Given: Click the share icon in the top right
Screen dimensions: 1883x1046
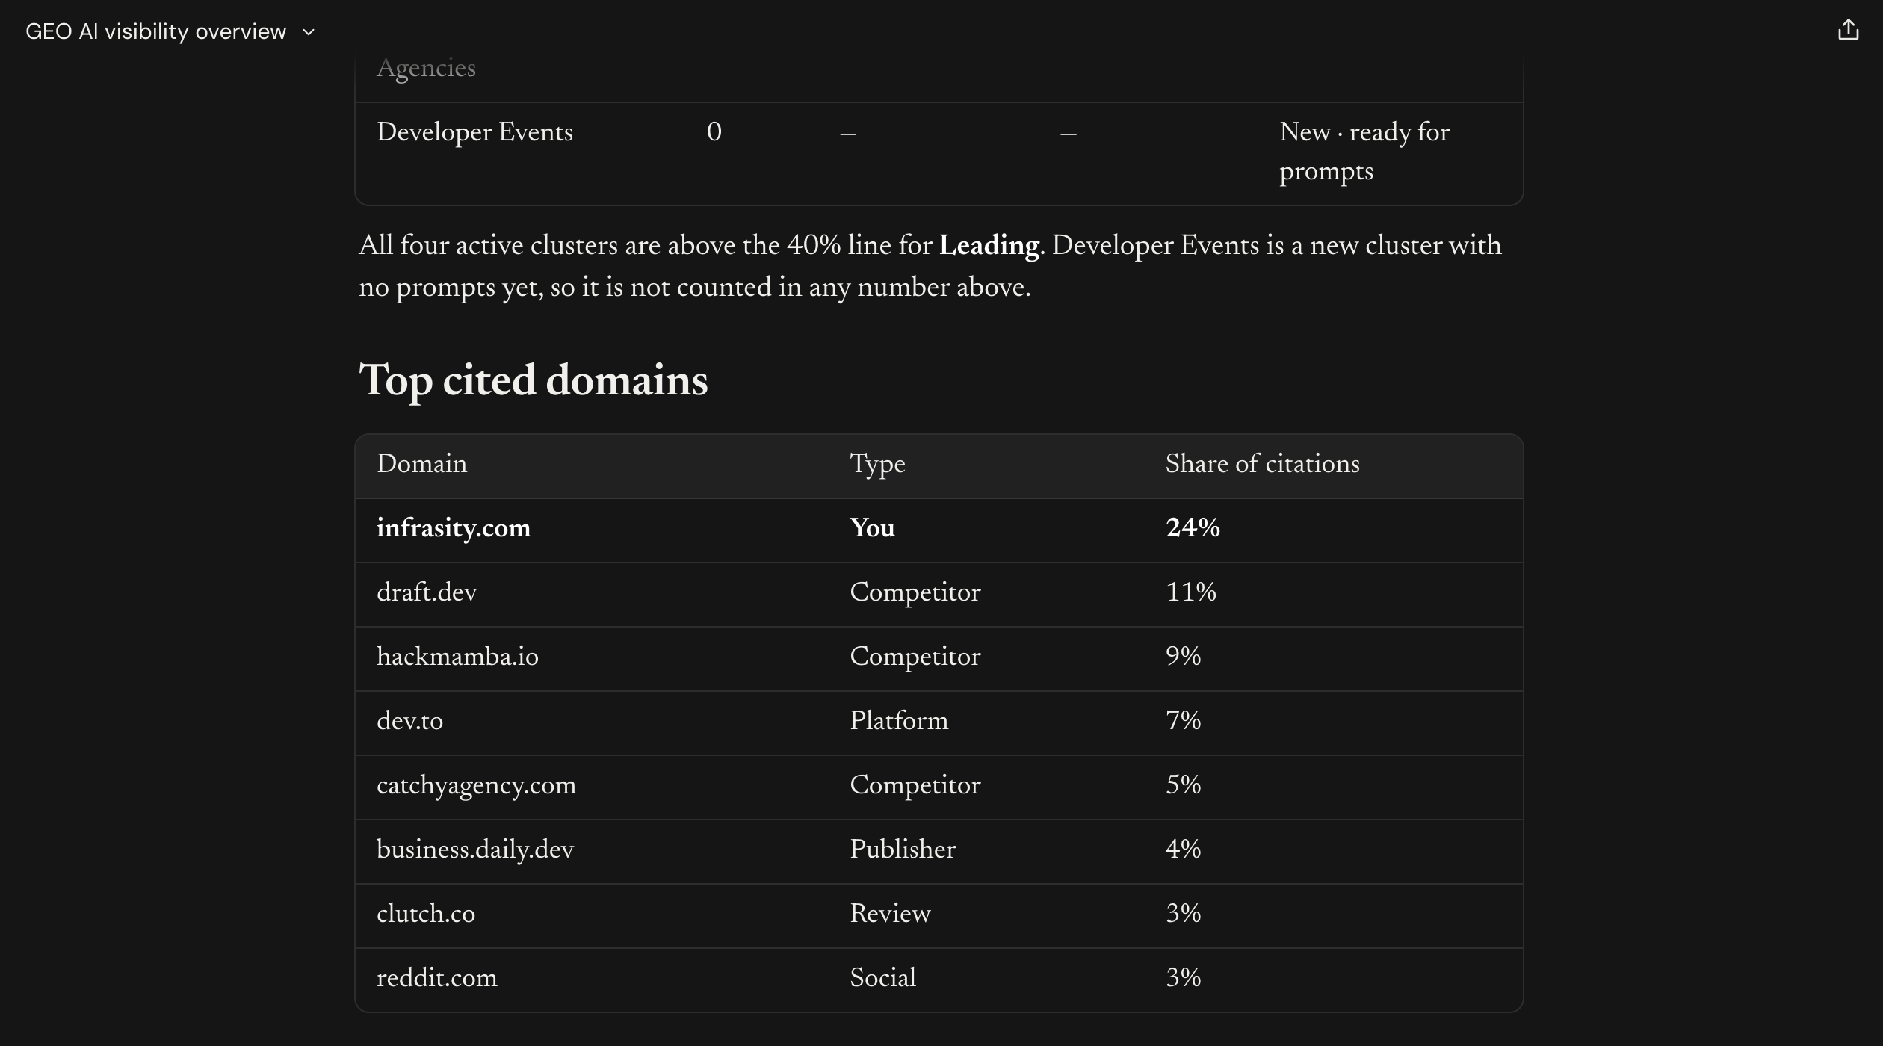Looking at the screenshot, I should [1848, 31].
